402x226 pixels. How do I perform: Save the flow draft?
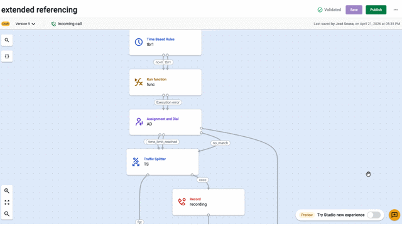pos(354,10)
